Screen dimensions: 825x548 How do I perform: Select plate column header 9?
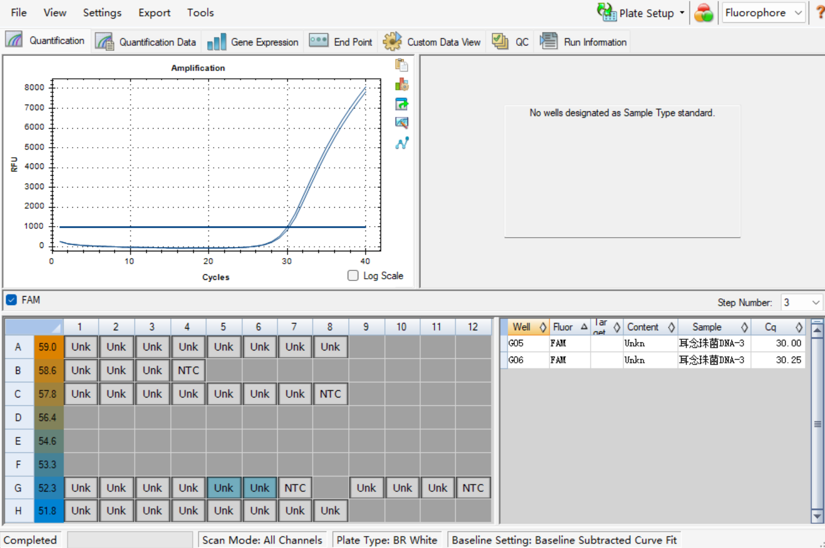(x=366, y=326)
